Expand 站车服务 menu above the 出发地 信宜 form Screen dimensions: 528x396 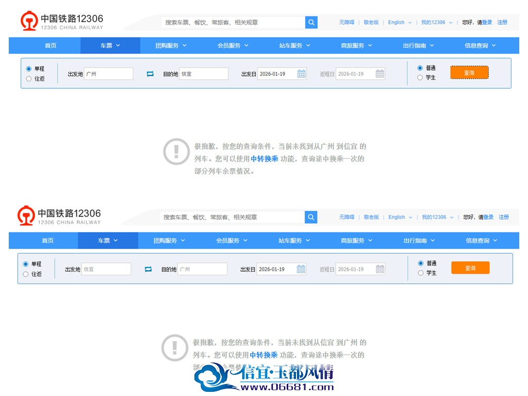click(294, 240)
